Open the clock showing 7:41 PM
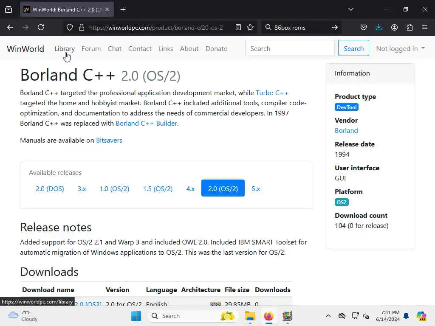This screenshot has height=326, width=435. point(387,316)
